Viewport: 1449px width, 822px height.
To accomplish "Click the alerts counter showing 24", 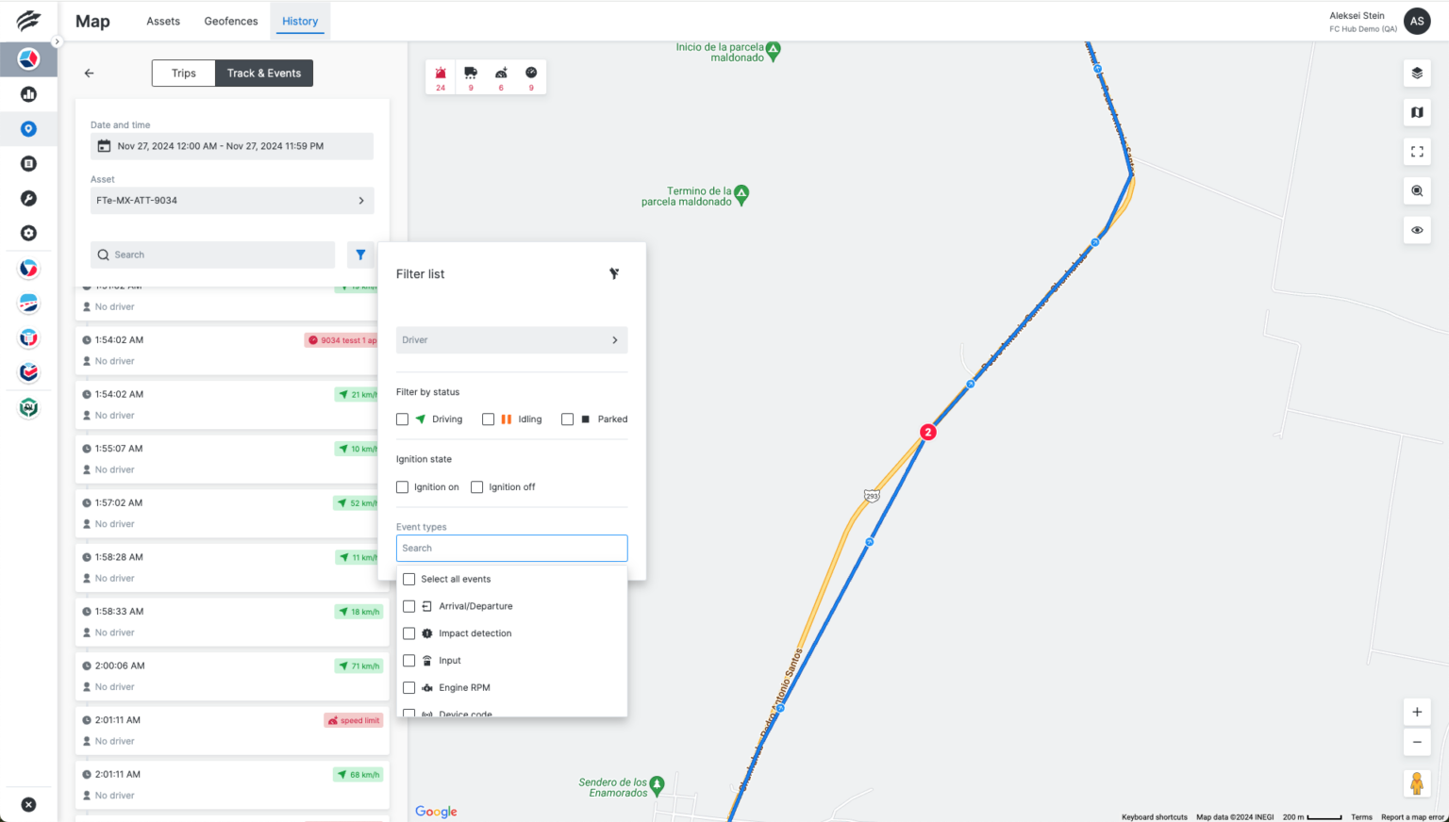I will click(440, 76).
